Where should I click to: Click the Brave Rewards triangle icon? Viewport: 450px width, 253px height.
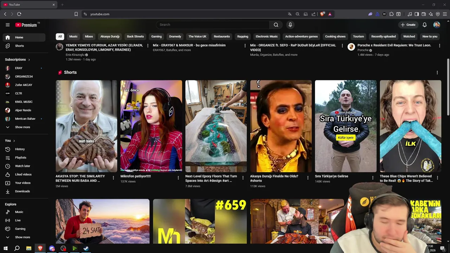click(x=330, y=14)
